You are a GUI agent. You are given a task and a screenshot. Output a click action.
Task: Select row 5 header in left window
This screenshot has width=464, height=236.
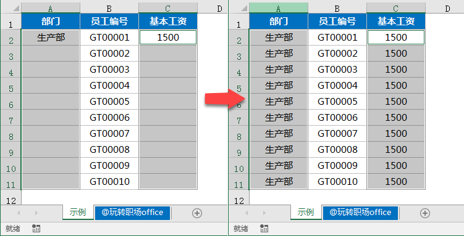[x=11, y=86]
